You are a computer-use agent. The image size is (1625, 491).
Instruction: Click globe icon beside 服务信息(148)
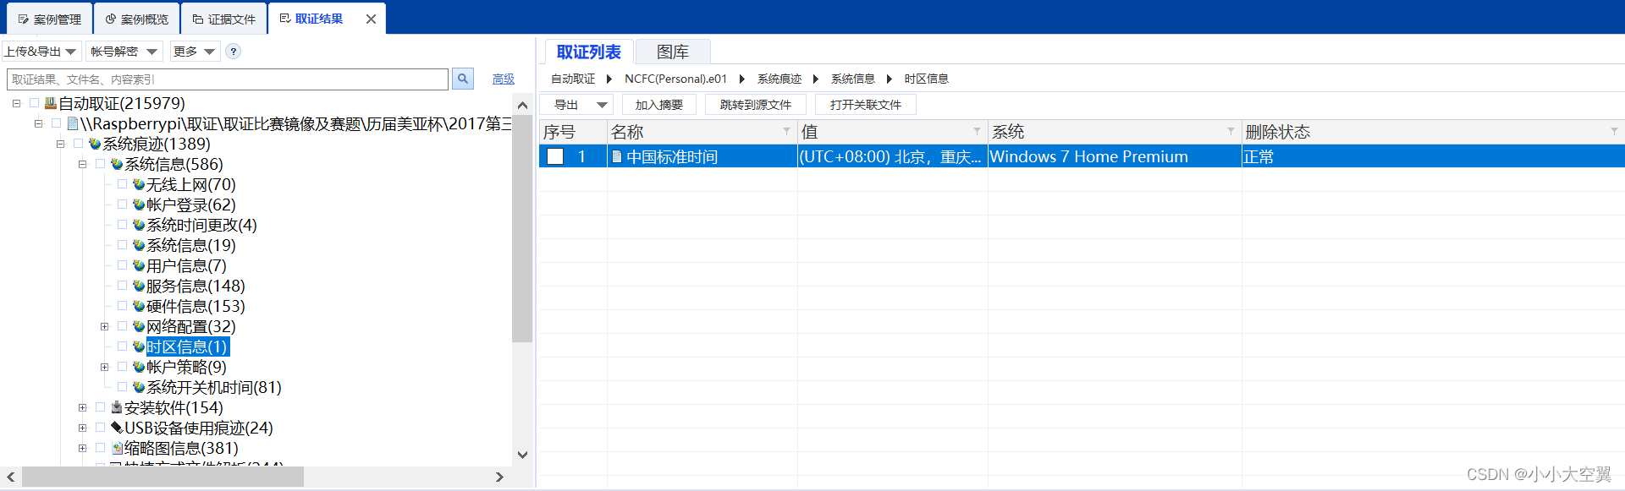139,286
